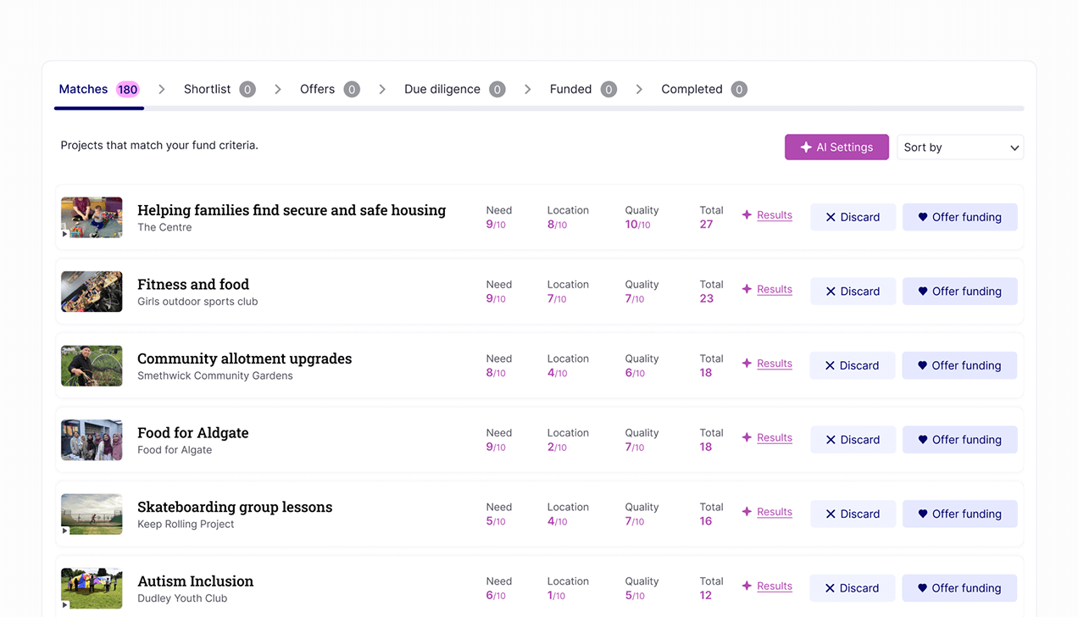Screen dimensions: 1078x617
Task: Offer funding to Community allotment upgrades
Action: (959, 365)
